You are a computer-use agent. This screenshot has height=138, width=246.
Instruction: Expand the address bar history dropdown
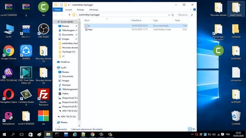click(169, 15)
